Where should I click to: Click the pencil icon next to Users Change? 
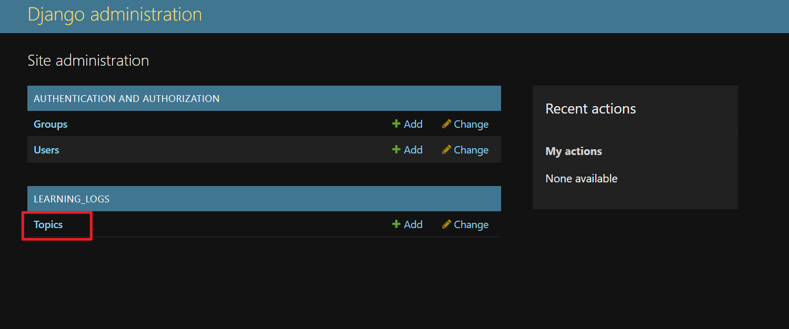click(446, 149)
